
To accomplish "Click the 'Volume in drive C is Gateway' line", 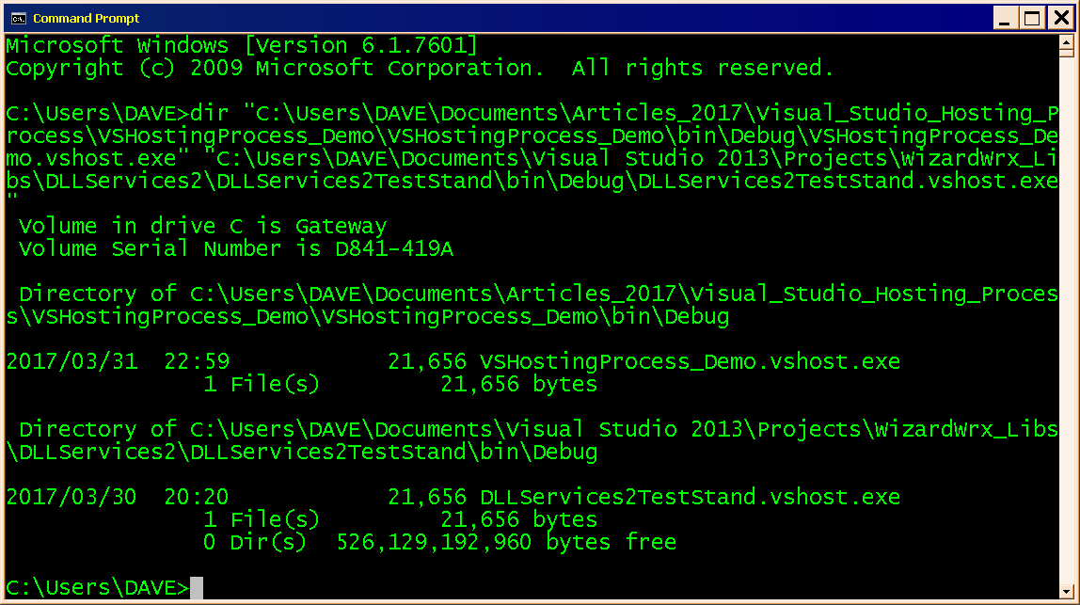I will [x=203, y=226].
